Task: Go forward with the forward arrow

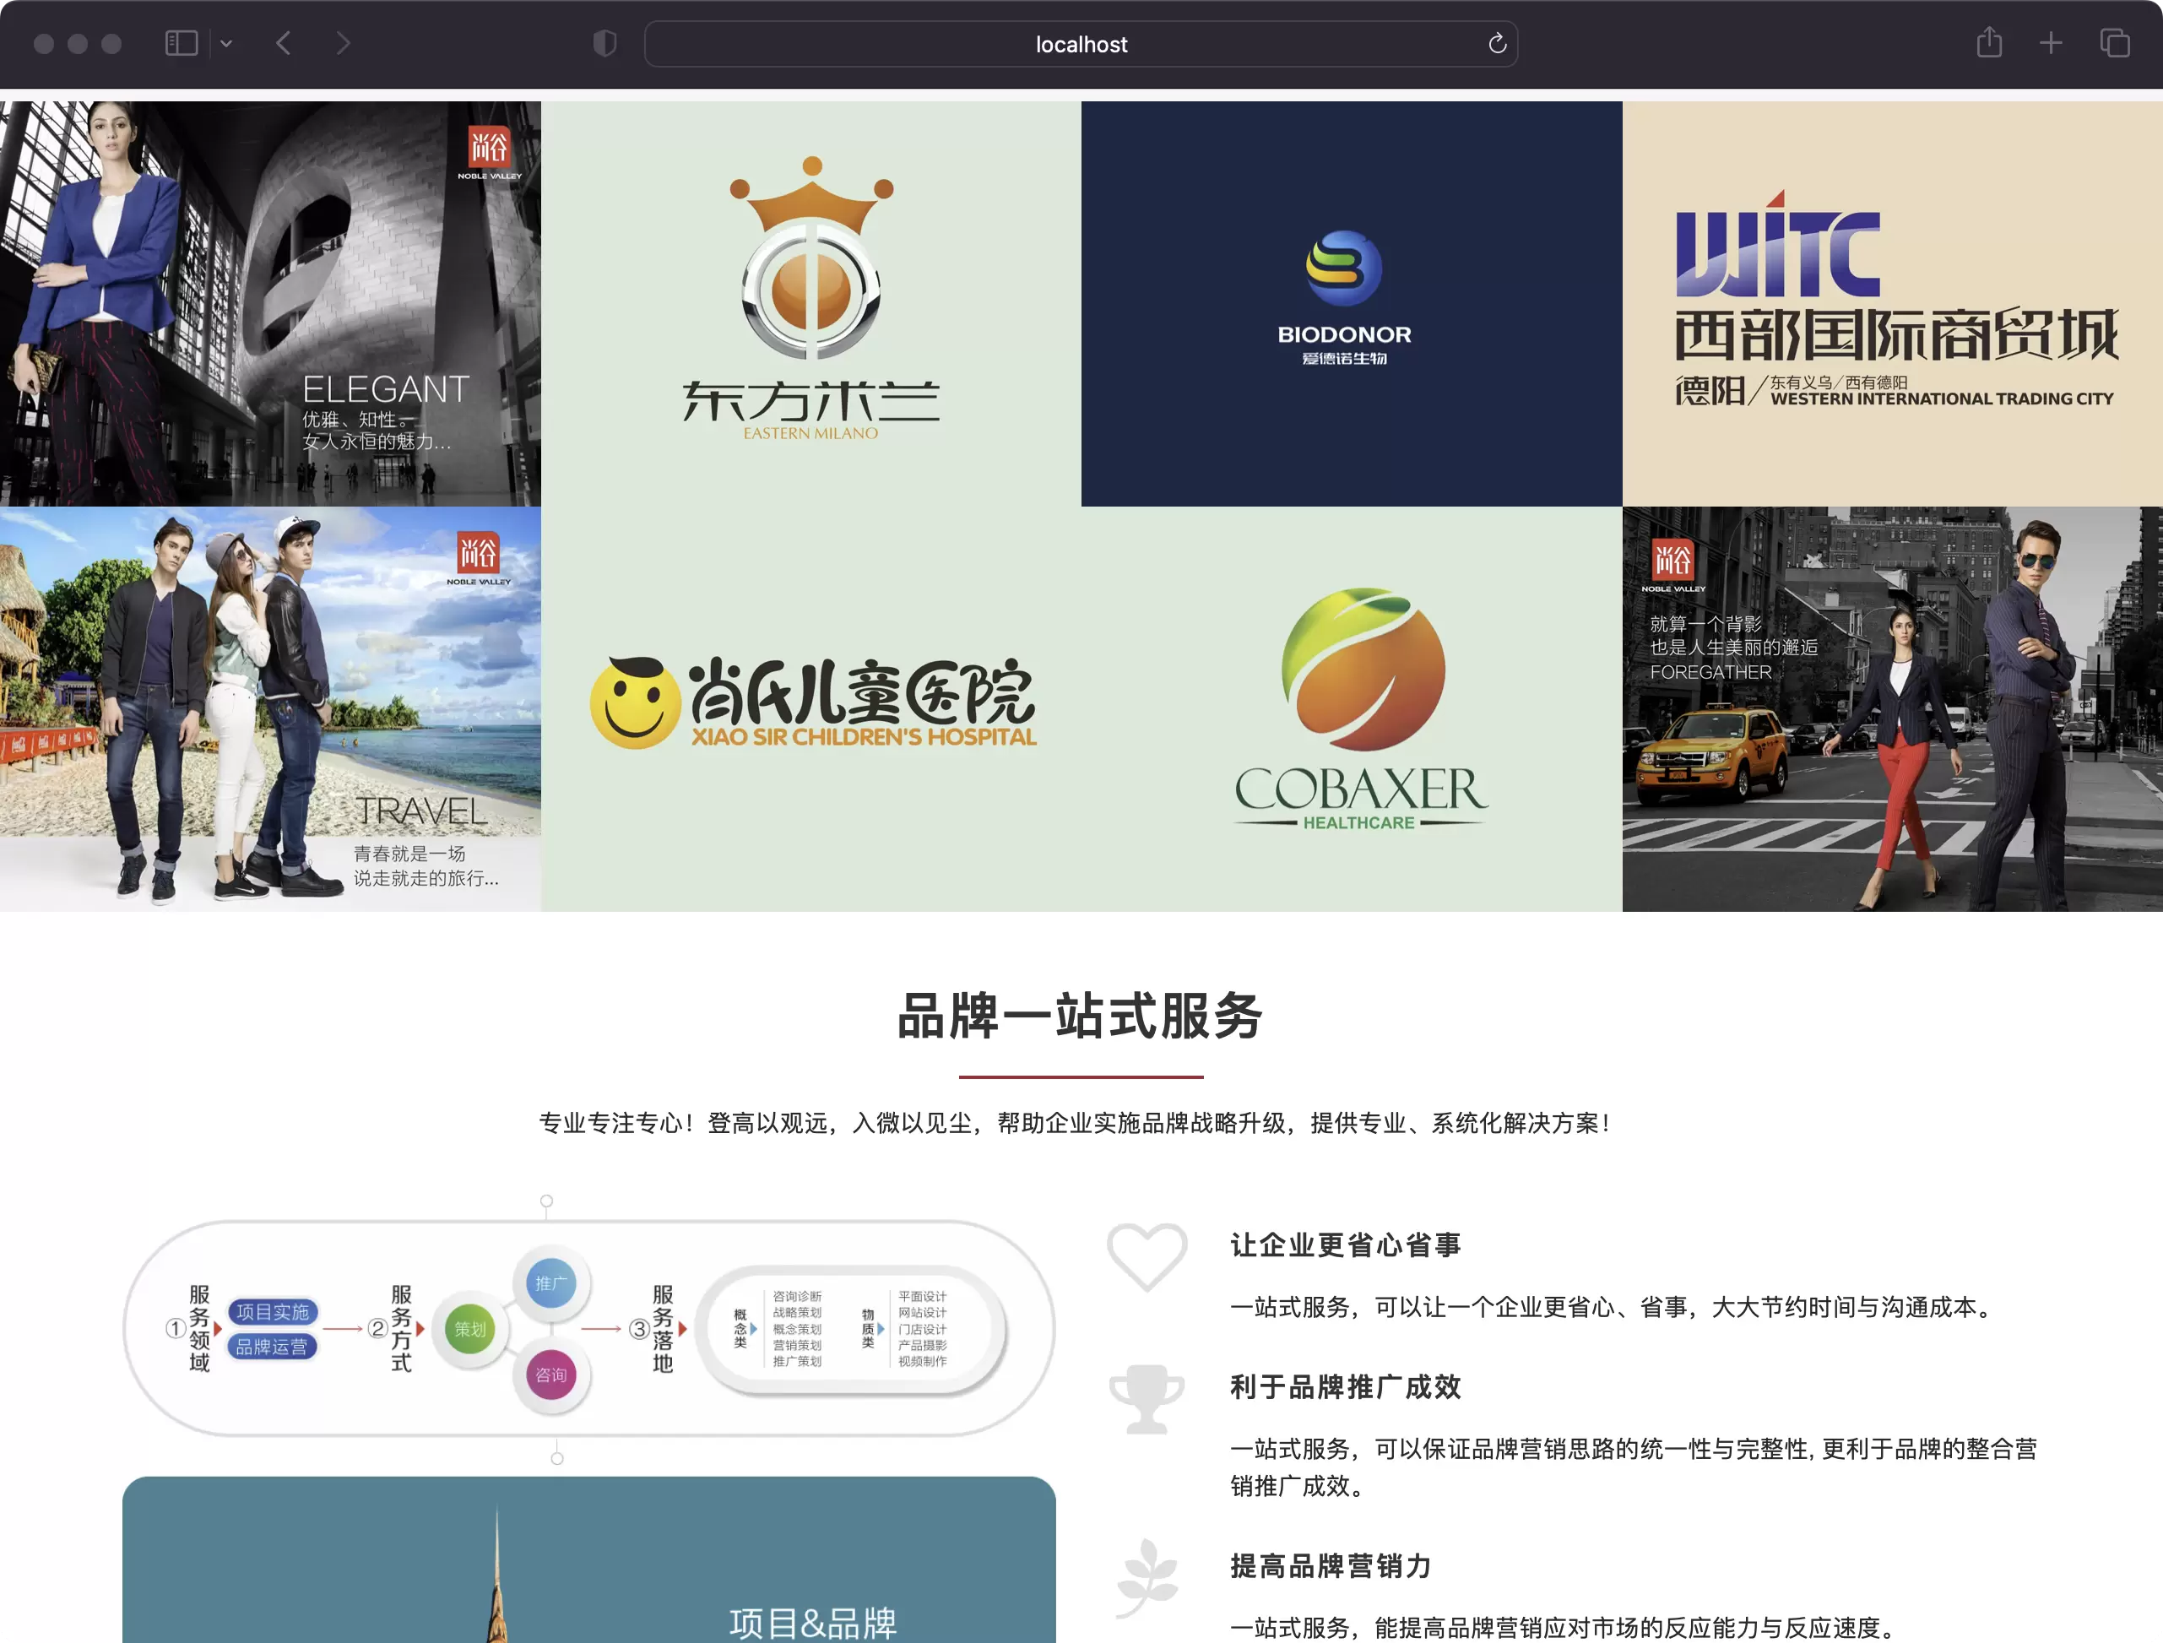Action: click(x=342, y=44)
